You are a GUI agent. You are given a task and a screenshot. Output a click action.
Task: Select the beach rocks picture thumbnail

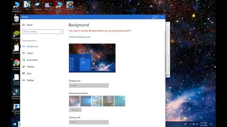(97, 101)
